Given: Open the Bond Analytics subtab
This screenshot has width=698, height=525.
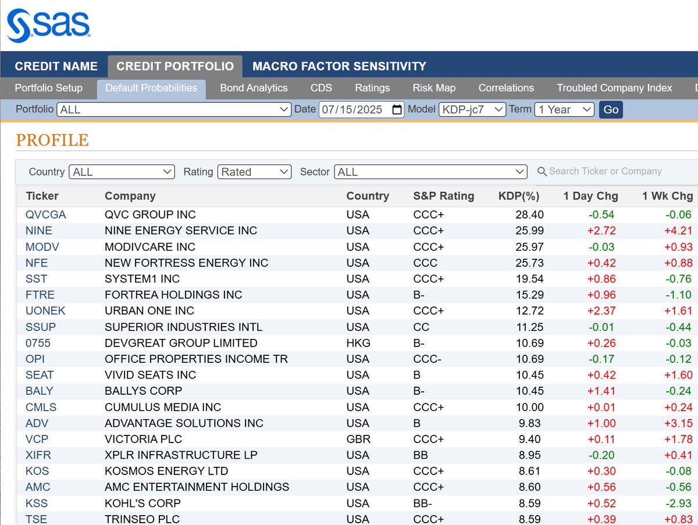Looking at the screenshot, I should click(x=254, y=88).
